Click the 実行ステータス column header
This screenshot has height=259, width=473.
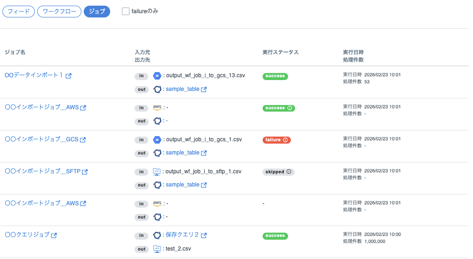(x=281, y=52)
